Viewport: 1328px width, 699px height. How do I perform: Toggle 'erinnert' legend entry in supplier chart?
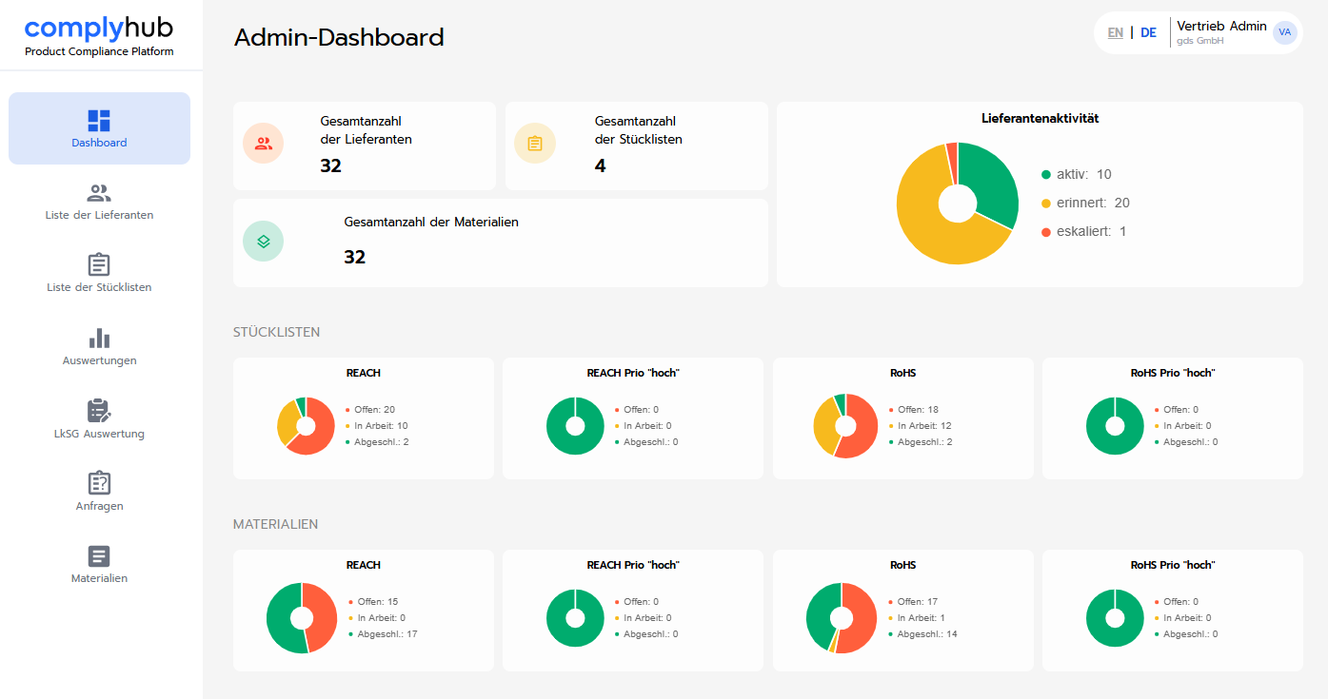coord(1085,203)
